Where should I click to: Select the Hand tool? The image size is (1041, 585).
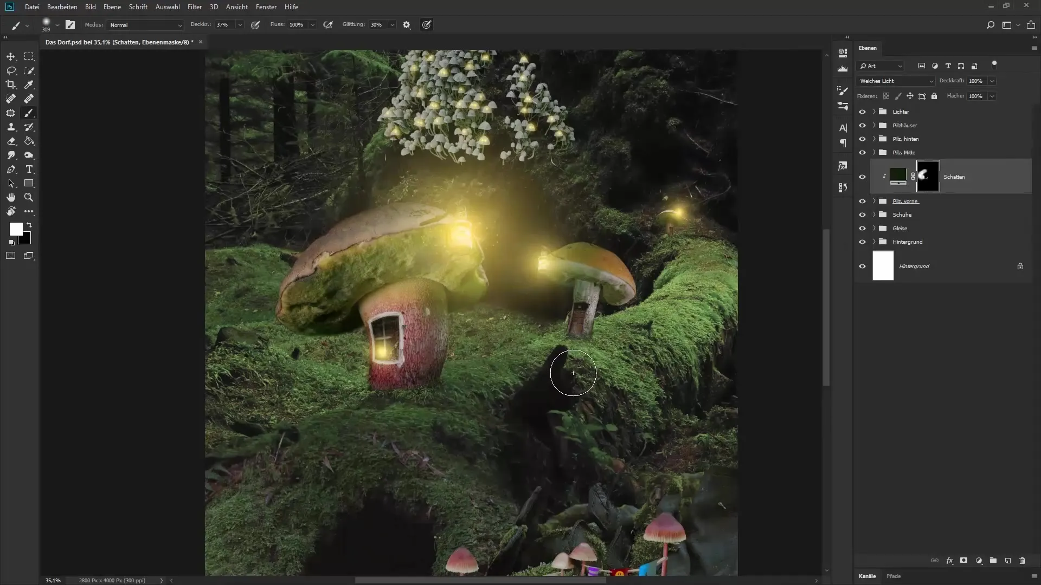pyautogui.click(x=11, y=197)
